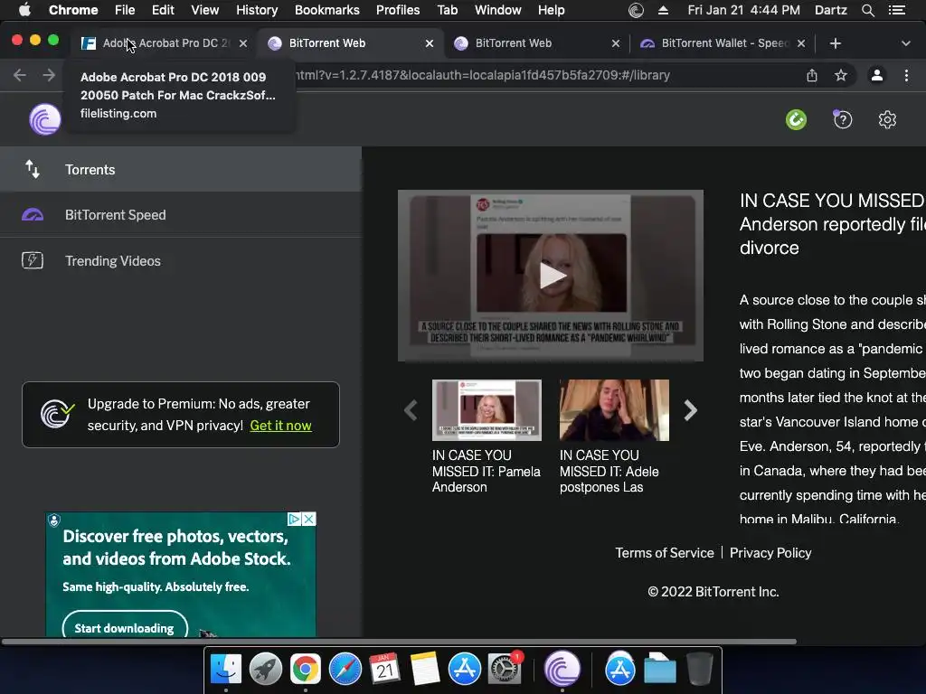Image resolution: width=926 pixels, height=694 pixels.
Task: Click the horizontal page scrollbar
Action: (399, 642)
